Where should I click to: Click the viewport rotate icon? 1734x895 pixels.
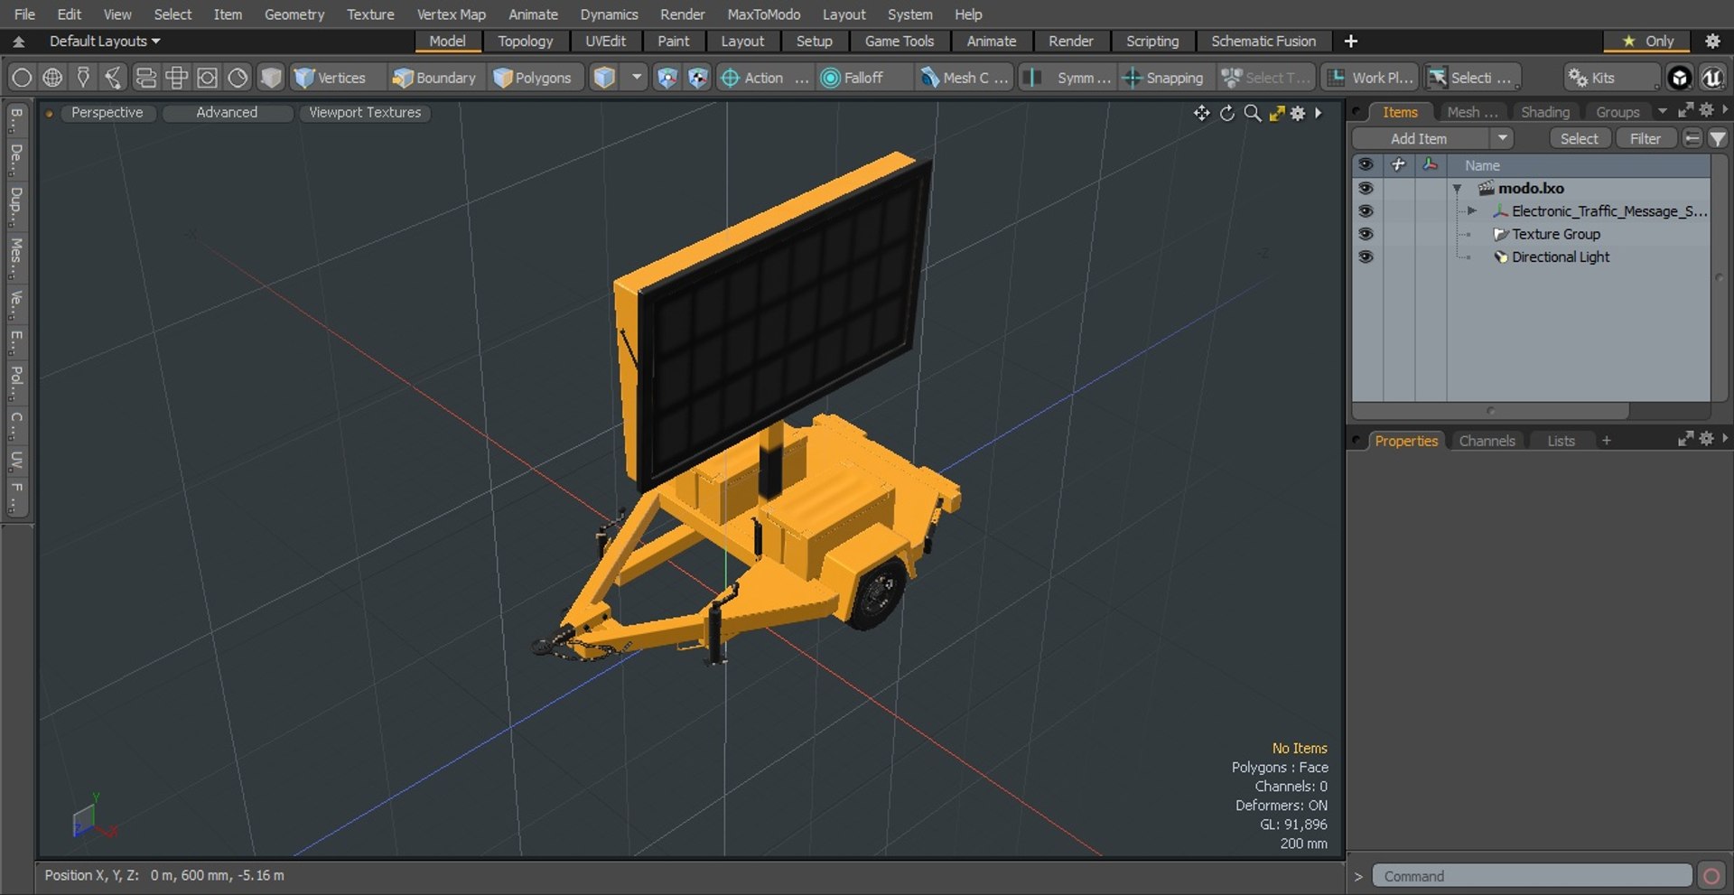click(1226, 113)
